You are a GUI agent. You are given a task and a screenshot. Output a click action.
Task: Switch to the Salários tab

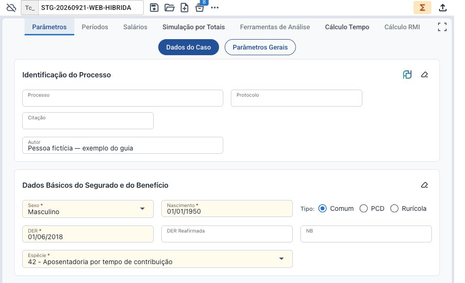135,27
